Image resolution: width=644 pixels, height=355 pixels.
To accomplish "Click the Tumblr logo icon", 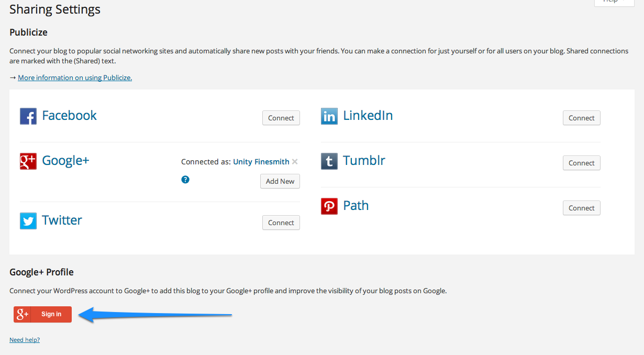I will [329, 161].
